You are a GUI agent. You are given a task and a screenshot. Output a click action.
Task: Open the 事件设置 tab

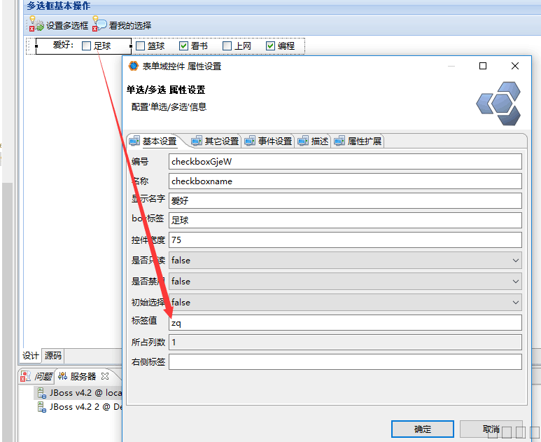tap(269, 141)
